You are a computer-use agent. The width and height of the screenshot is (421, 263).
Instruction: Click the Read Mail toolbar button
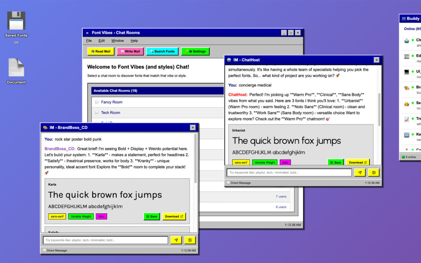101,51
